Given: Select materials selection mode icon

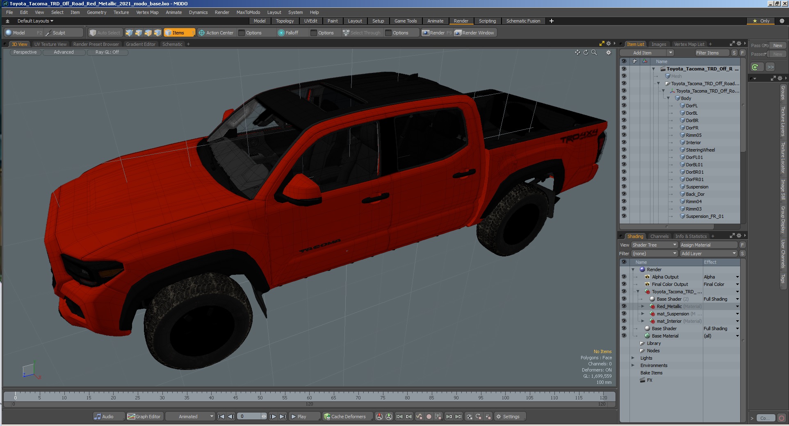Looking at the screenshot, I should tap(157, 33).
